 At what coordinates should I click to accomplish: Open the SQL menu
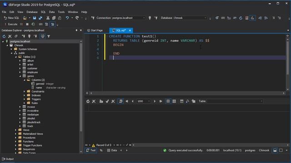coord(43,12)
